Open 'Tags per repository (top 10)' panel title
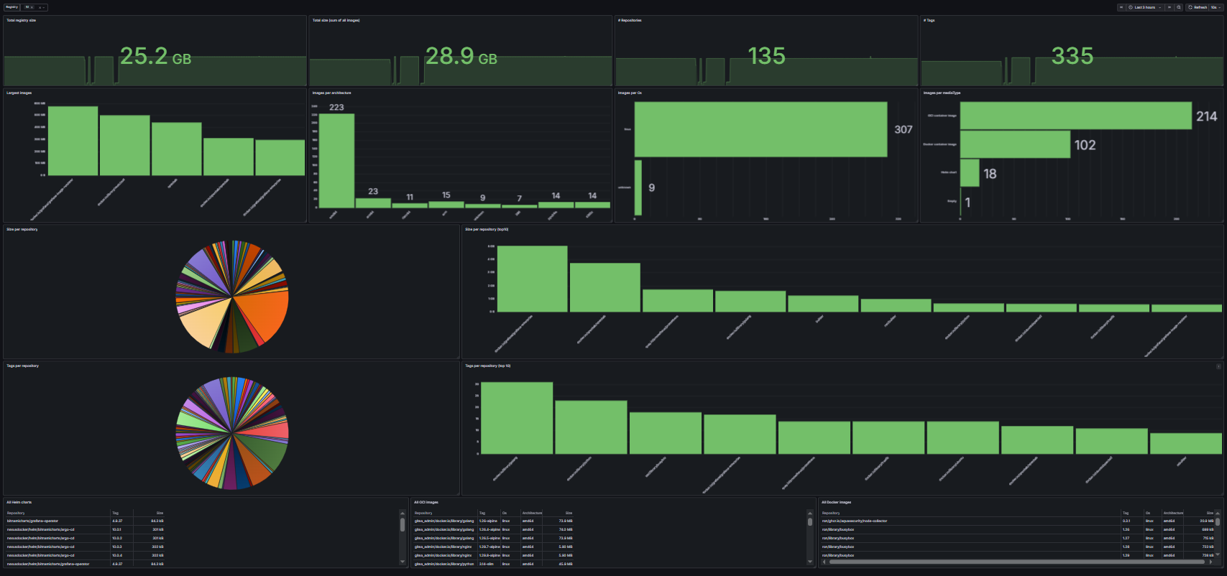This screenshot has height=576, width=1227. click(x=487, y=366)
